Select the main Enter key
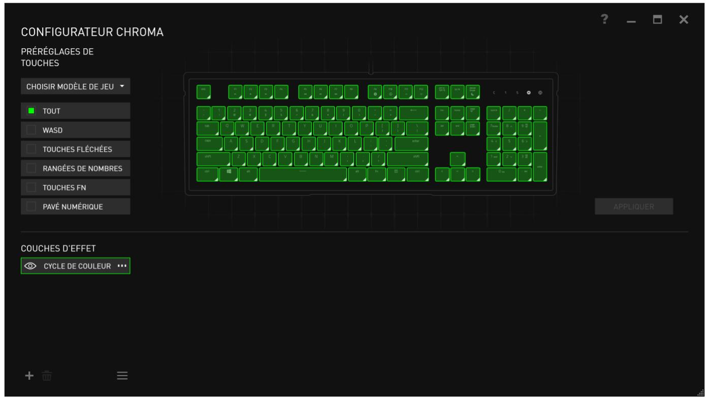Viewport: 706px width, 398px height. (411, 144)
